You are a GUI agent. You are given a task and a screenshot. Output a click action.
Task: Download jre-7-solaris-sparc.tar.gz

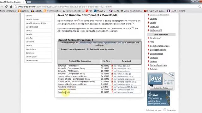124,79
